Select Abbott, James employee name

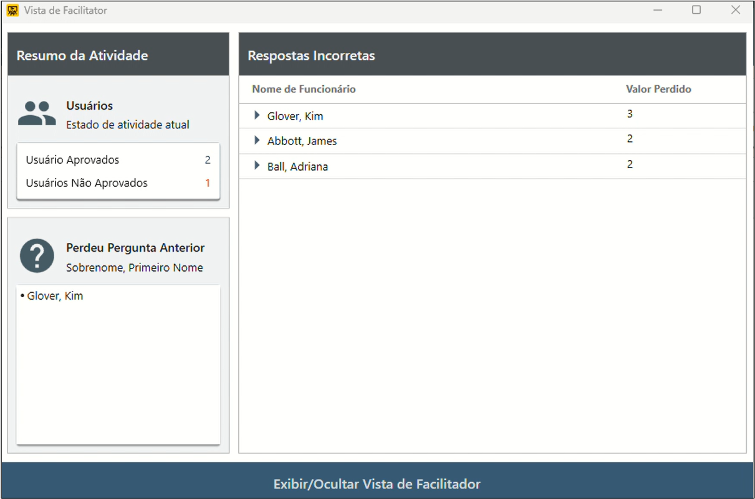(x=302, y=141)
